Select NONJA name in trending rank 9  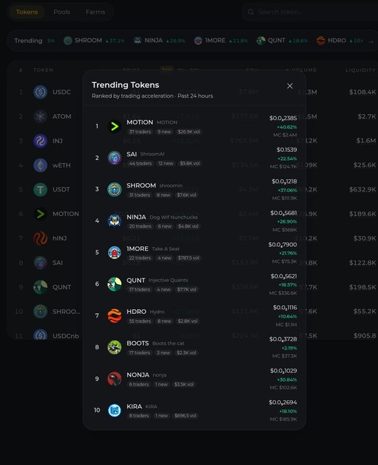click(x=138, y=375)
